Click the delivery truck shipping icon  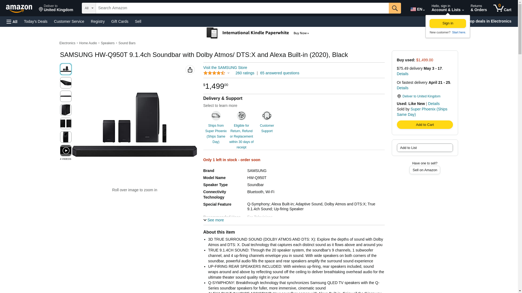(x=216, y=116)
